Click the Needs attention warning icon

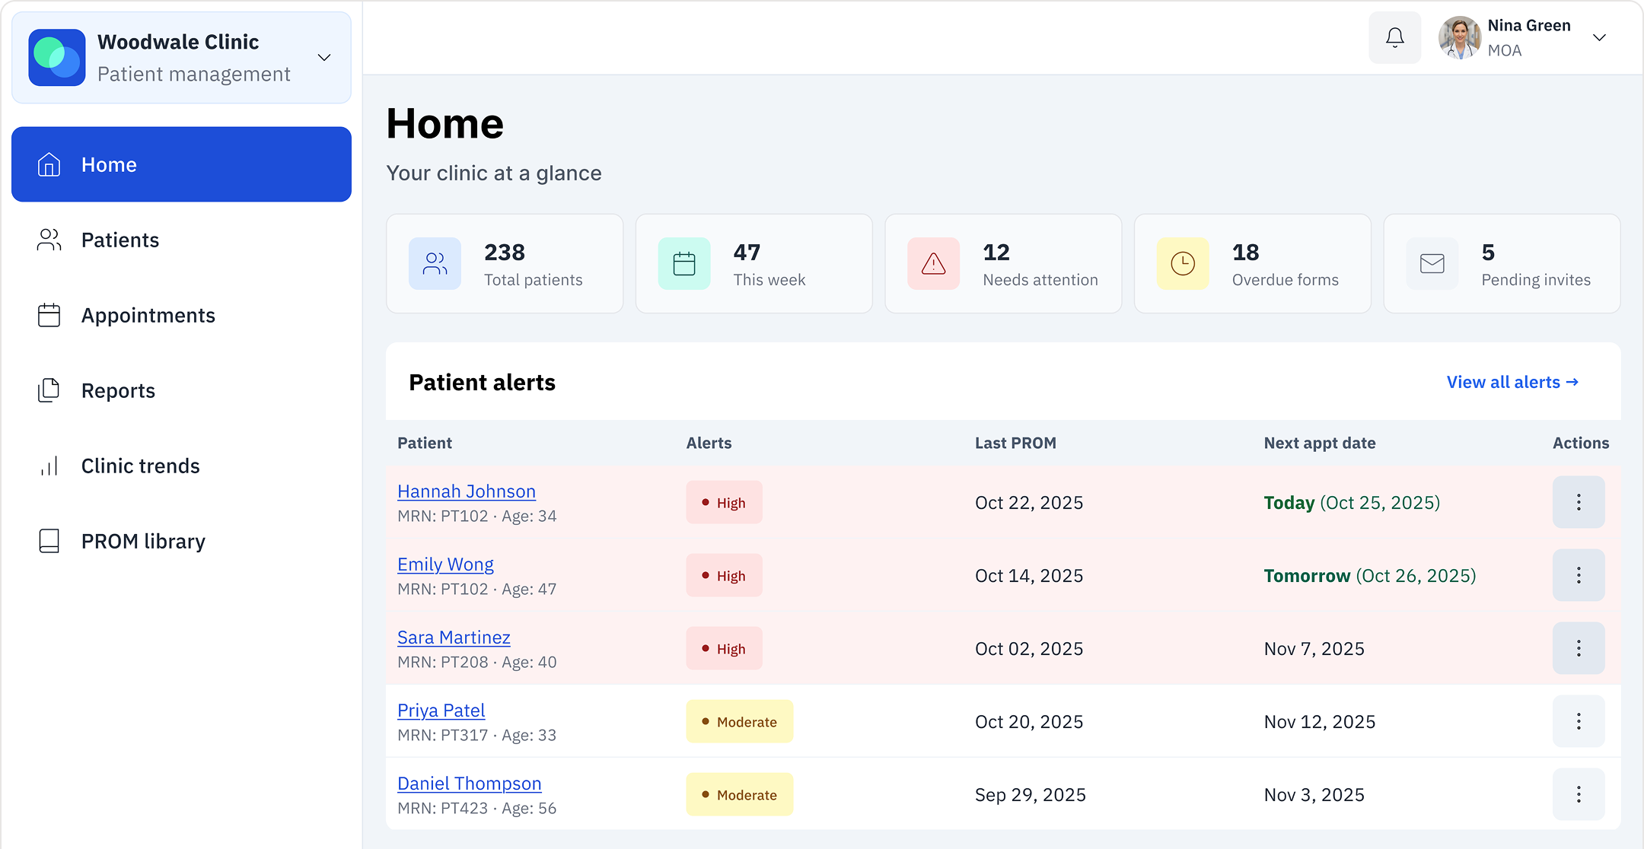tap(932, 263)
